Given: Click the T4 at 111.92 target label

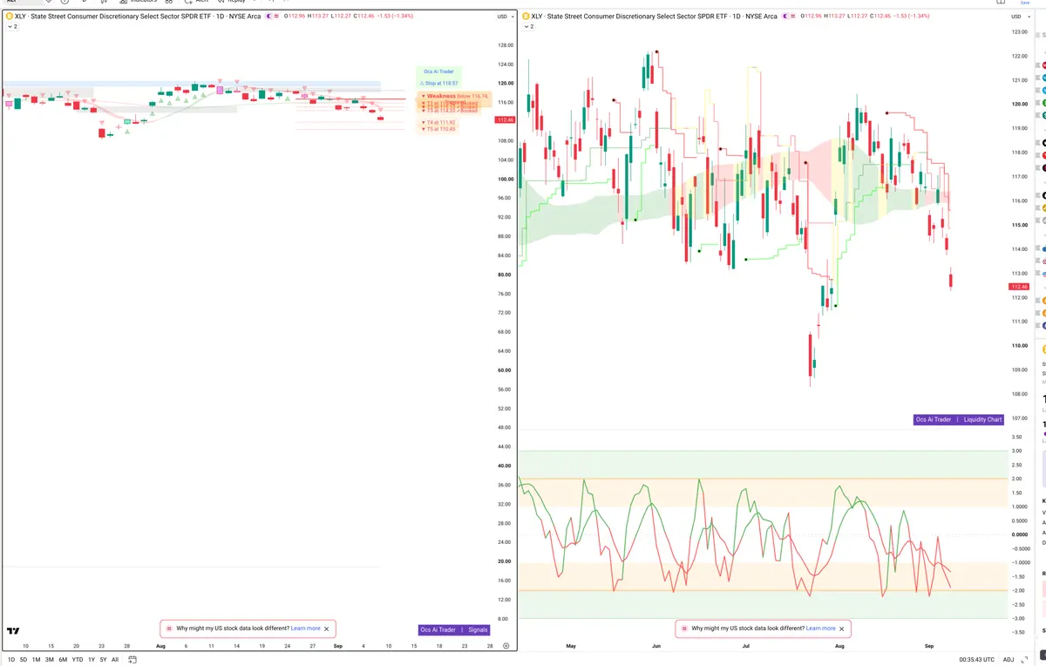Looking at the screenshot, I should (438, 123).
